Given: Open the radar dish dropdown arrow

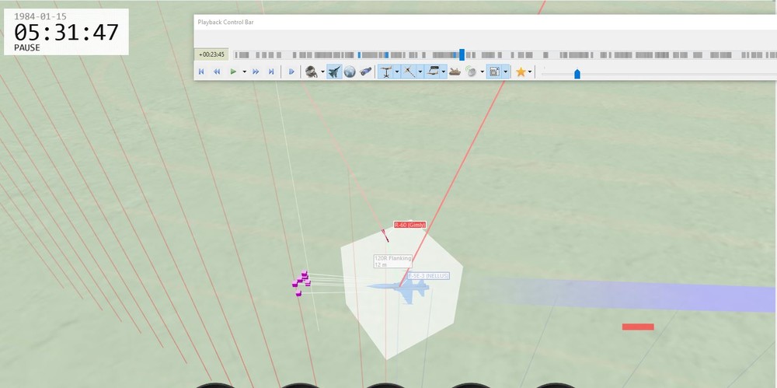Looking at the screenshot, I should [x=483, y=72].
